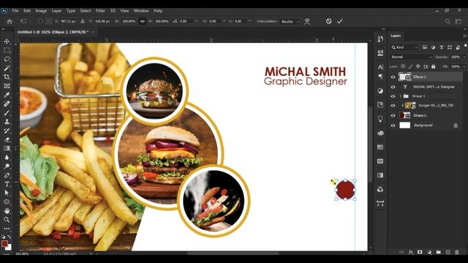Click the rotation angle input field

pos(186,21)
